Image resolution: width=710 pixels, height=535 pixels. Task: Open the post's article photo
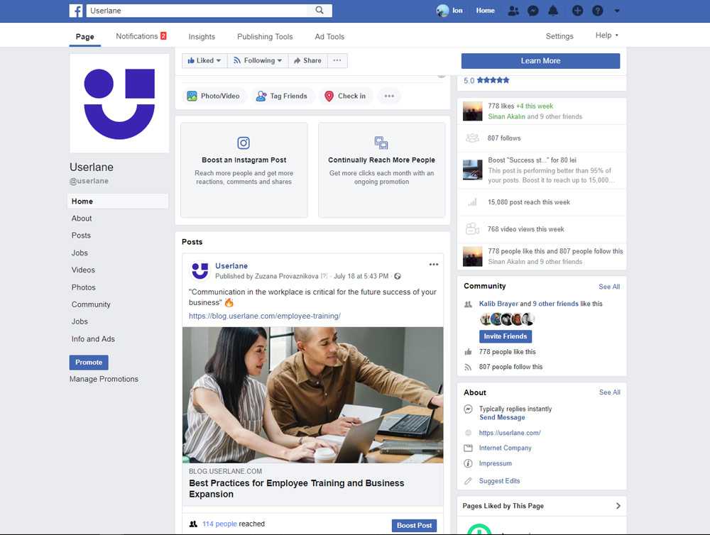click(313, 395)
